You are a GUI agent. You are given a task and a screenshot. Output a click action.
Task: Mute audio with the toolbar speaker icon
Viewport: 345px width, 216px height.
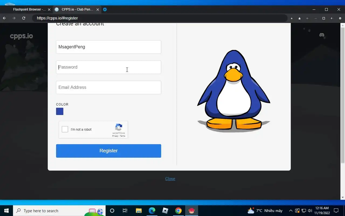coord(332,18)
